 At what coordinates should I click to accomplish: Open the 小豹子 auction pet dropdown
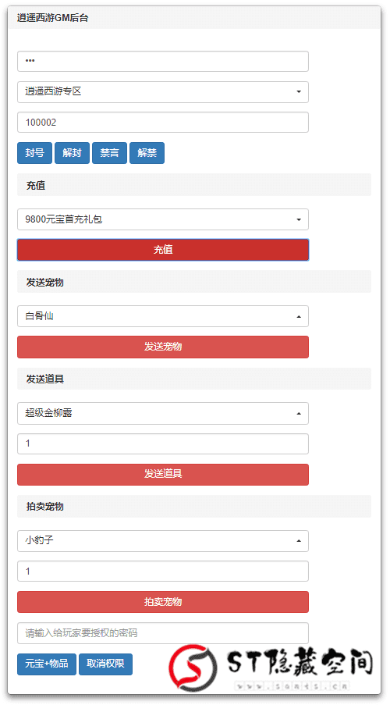click(x=163, y=540)
